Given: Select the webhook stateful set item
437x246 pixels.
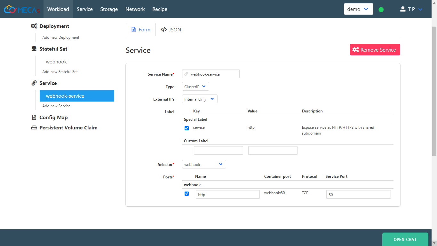Looking at the screenshot, I should 56,61.
